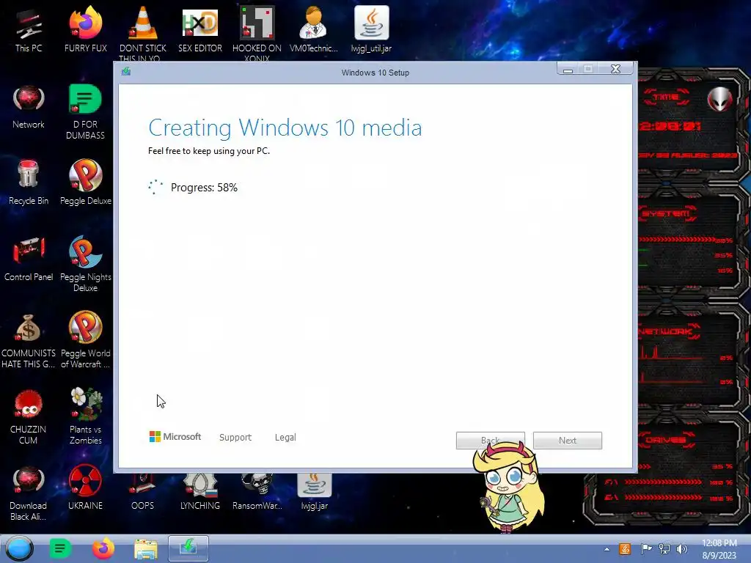Open RansomWar... skull icon

257,492
